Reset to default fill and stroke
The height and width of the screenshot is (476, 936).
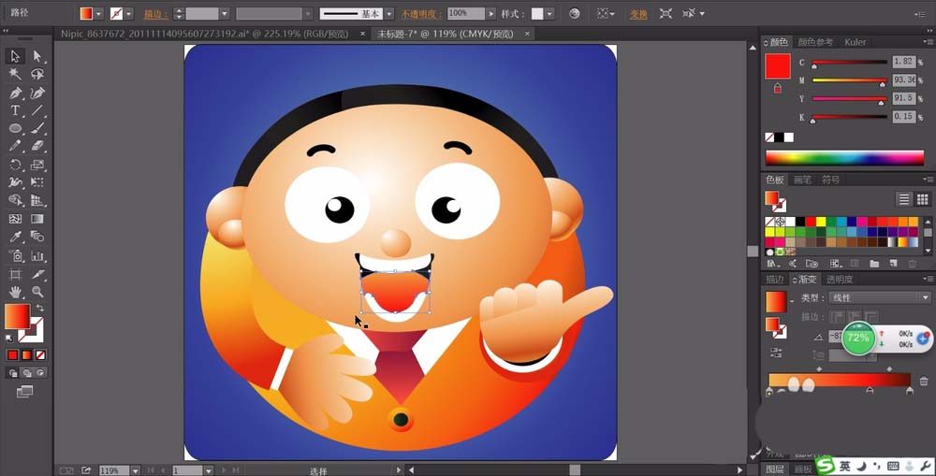tap(9, 339)
